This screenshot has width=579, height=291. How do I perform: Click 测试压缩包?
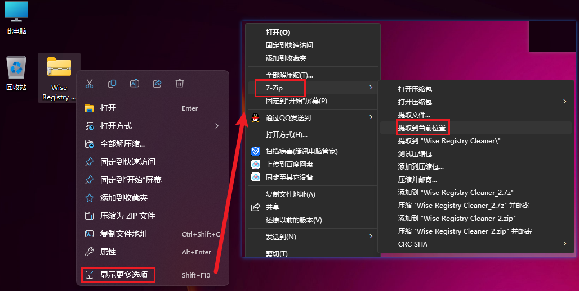pos(475,153)
